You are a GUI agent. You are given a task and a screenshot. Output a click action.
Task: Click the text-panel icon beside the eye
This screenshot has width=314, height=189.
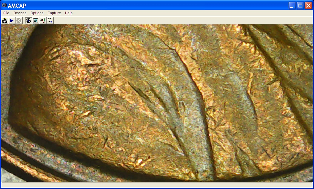pyautogui.click(x=36, y=21)
